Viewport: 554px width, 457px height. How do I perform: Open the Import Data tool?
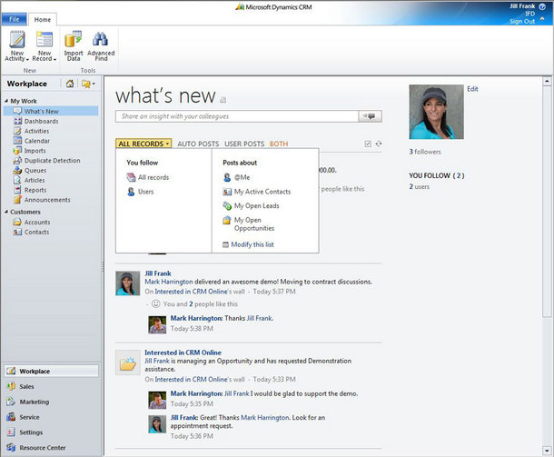(x=74, y=46)
